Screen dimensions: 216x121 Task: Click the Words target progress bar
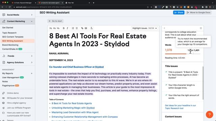coord(183,54)
